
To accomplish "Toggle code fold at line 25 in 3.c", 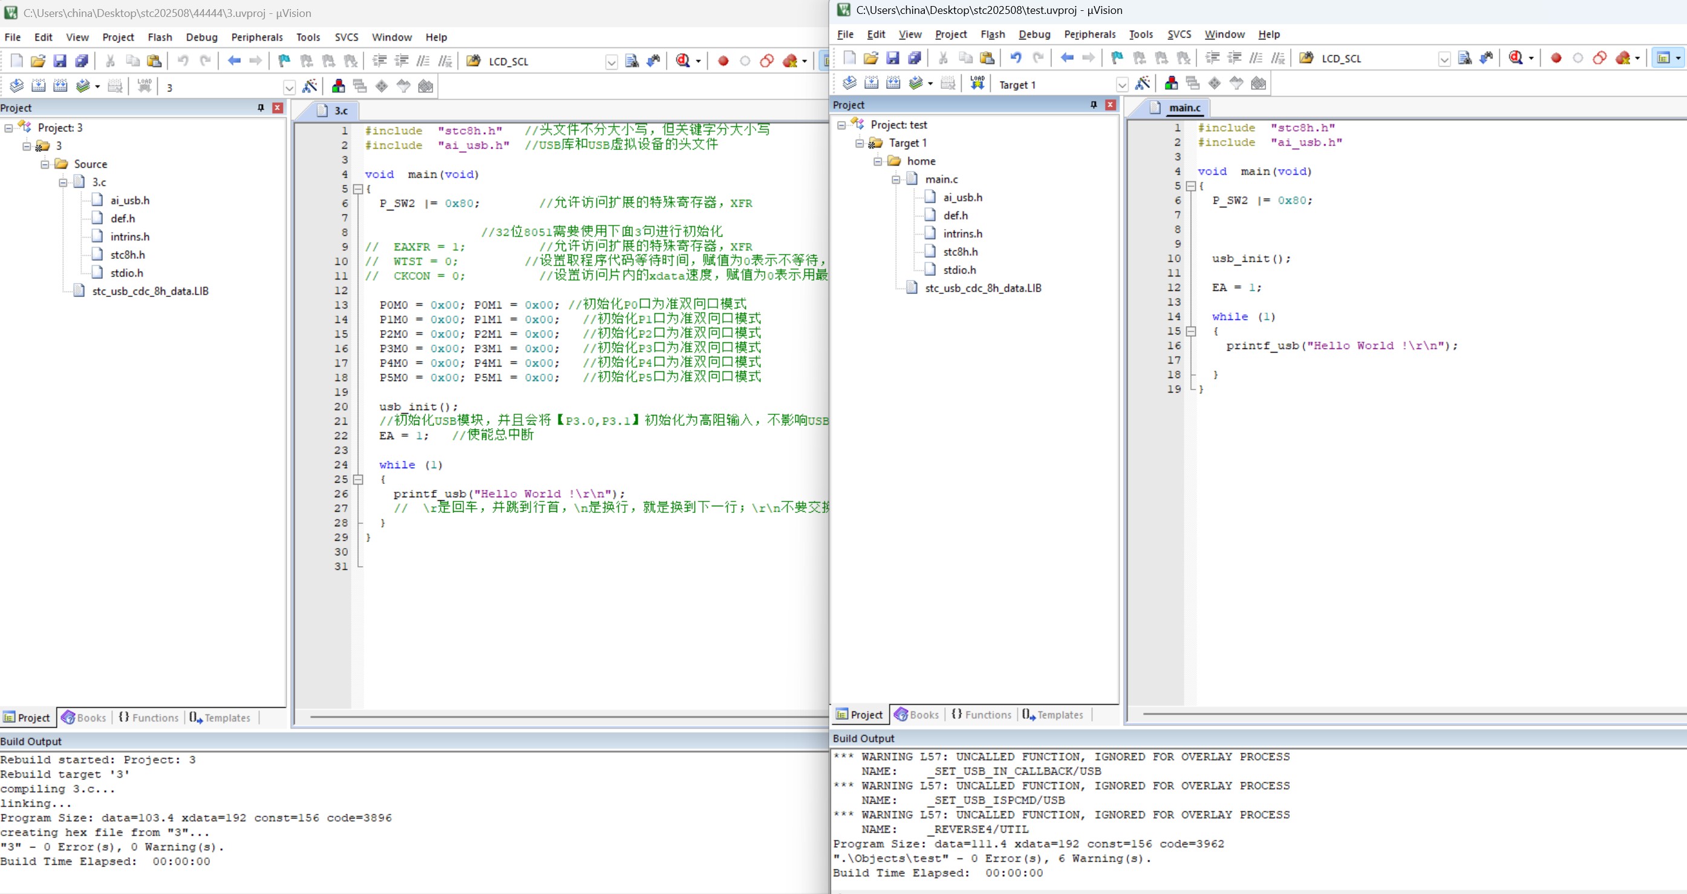I will click(358, 480).
